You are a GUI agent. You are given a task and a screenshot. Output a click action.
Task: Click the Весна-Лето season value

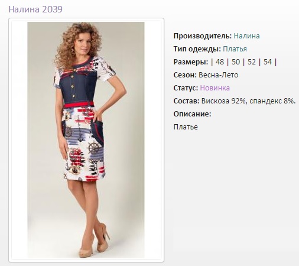[219, 75]
